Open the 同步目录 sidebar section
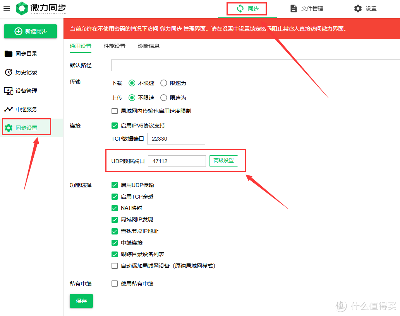The height and width of the screenshot is (316, 400). 27,54
